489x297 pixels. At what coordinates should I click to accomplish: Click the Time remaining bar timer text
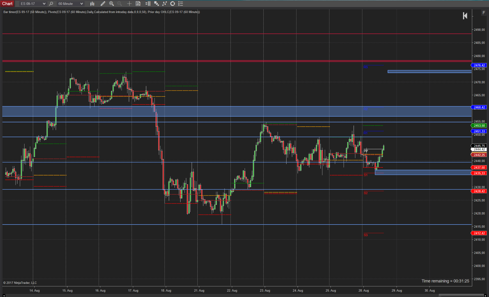coord(445,281)
